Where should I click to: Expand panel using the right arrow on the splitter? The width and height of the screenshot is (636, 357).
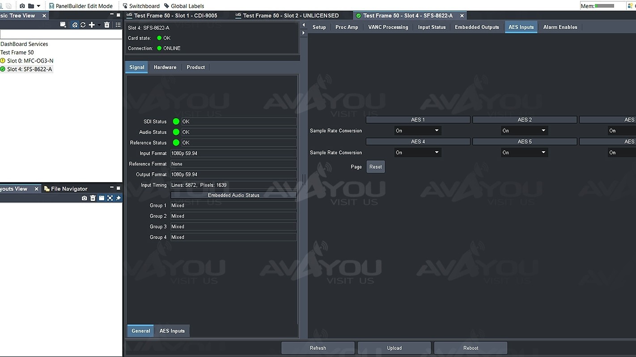pyautogui.click(x=304, y=33)
